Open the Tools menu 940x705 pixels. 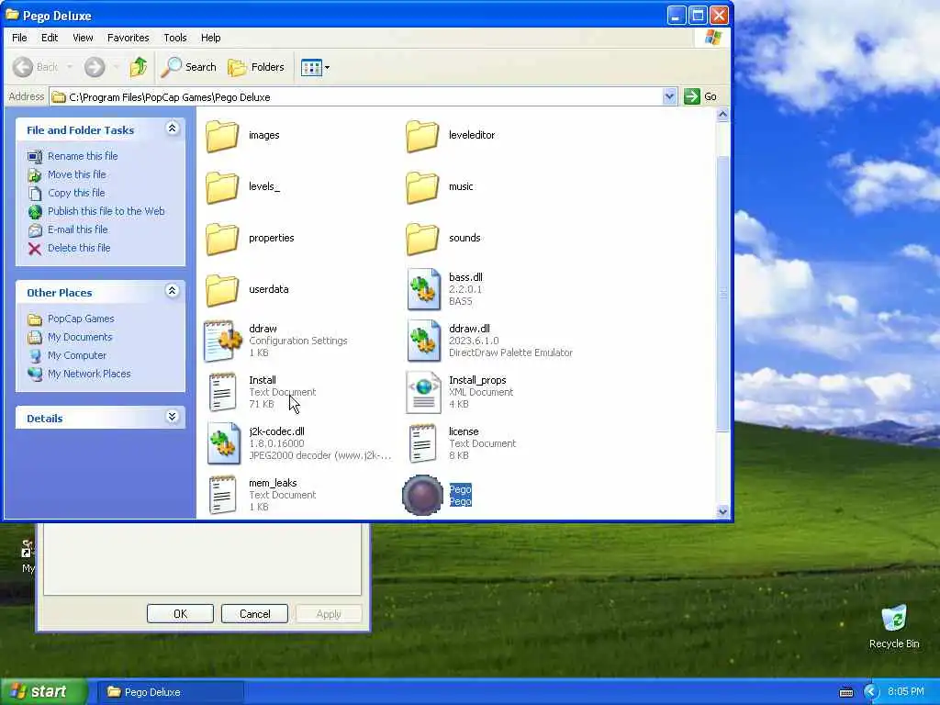coord(175,38)
